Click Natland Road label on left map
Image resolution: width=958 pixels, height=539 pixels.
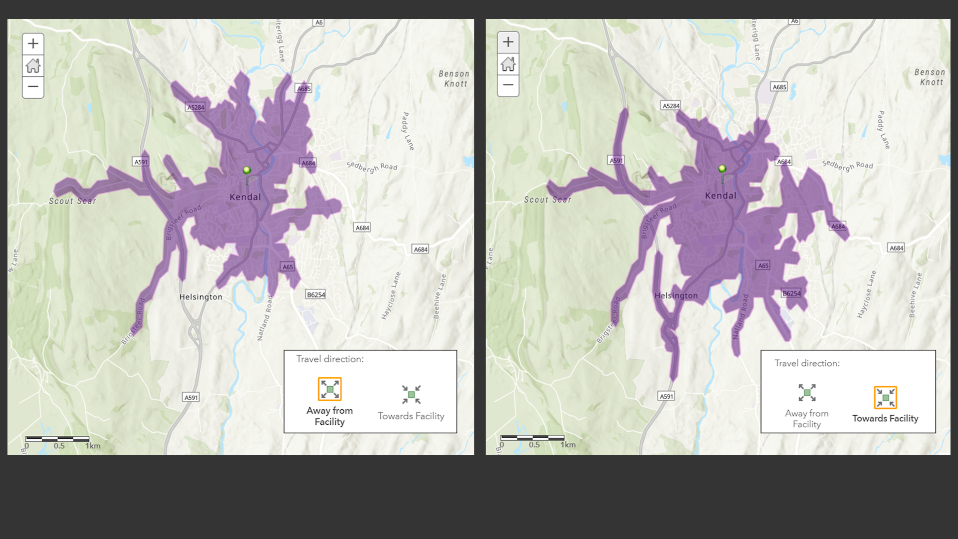click(x=265, y=318)
